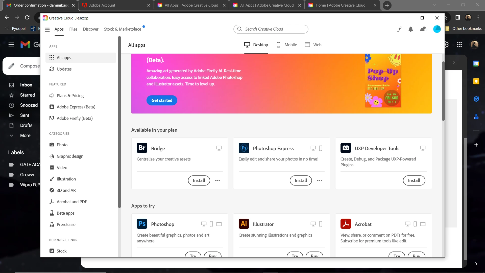This screenshot has width=485, height=273.
Task: Click the cloud sync status icon
Action: click(423, 29)
